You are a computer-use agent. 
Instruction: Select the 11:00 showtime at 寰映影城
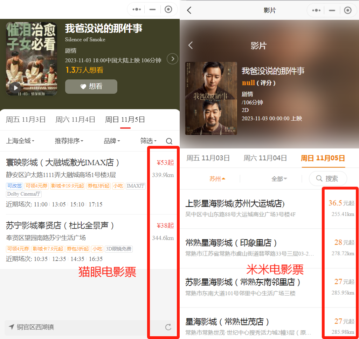pos(41,204)
